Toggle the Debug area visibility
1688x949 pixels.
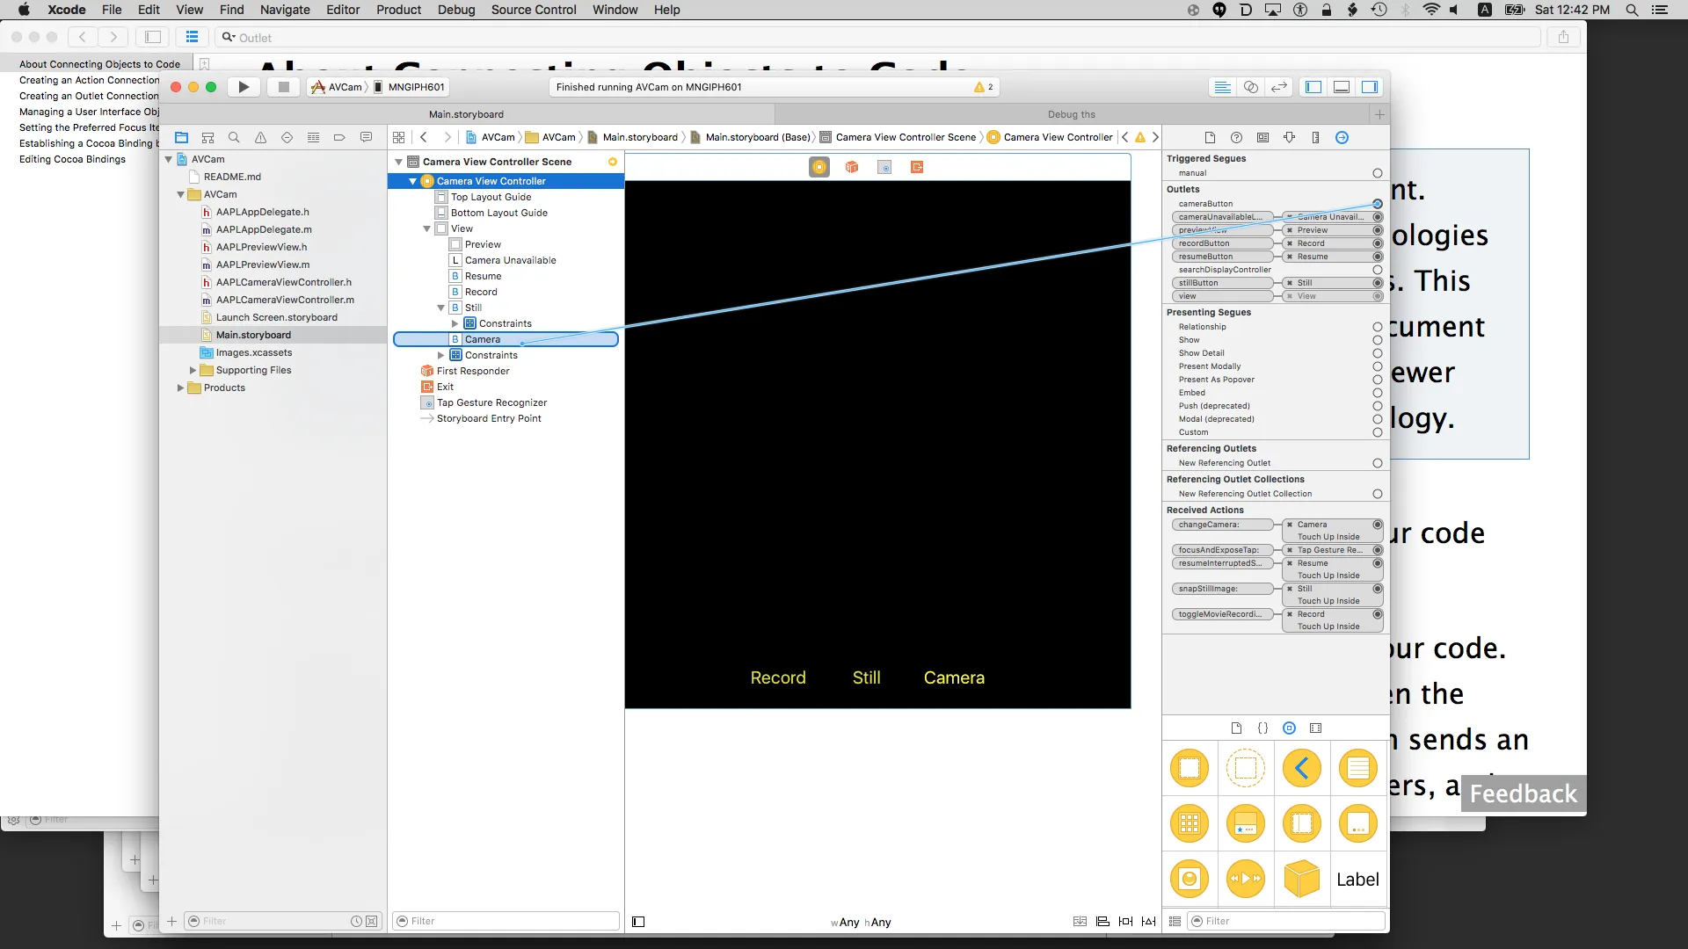[1341, 87]
